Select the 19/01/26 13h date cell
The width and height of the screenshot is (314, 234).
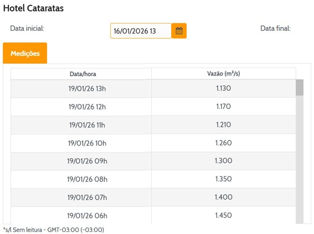pyautogui.click(x=87, y=89)
